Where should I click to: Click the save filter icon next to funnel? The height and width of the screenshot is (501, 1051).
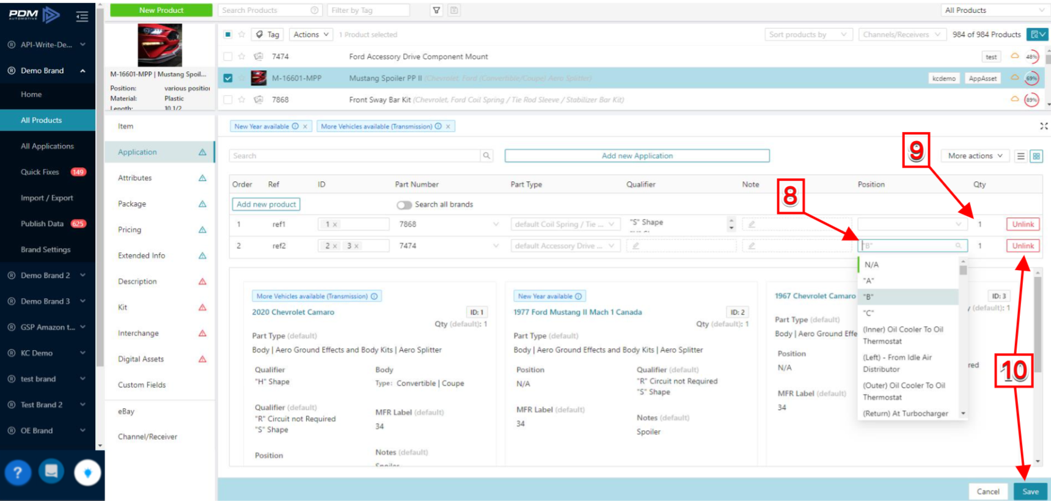click(x=453, y=10)
